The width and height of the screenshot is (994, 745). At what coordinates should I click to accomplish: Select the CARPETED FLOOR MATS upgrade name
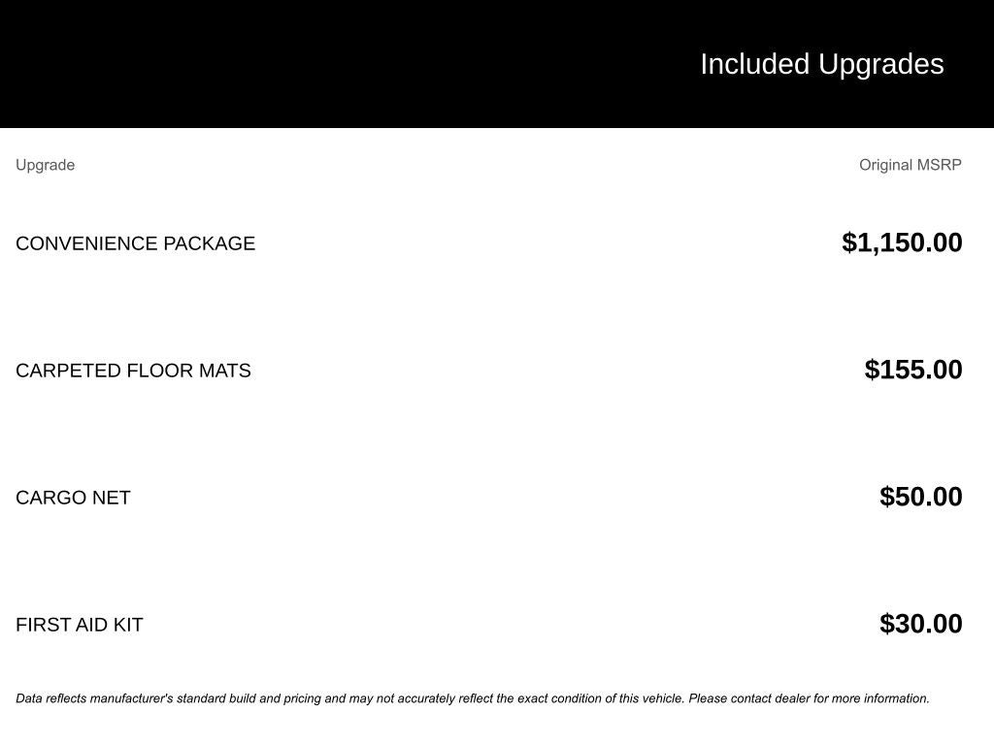(x=133, y=371)
